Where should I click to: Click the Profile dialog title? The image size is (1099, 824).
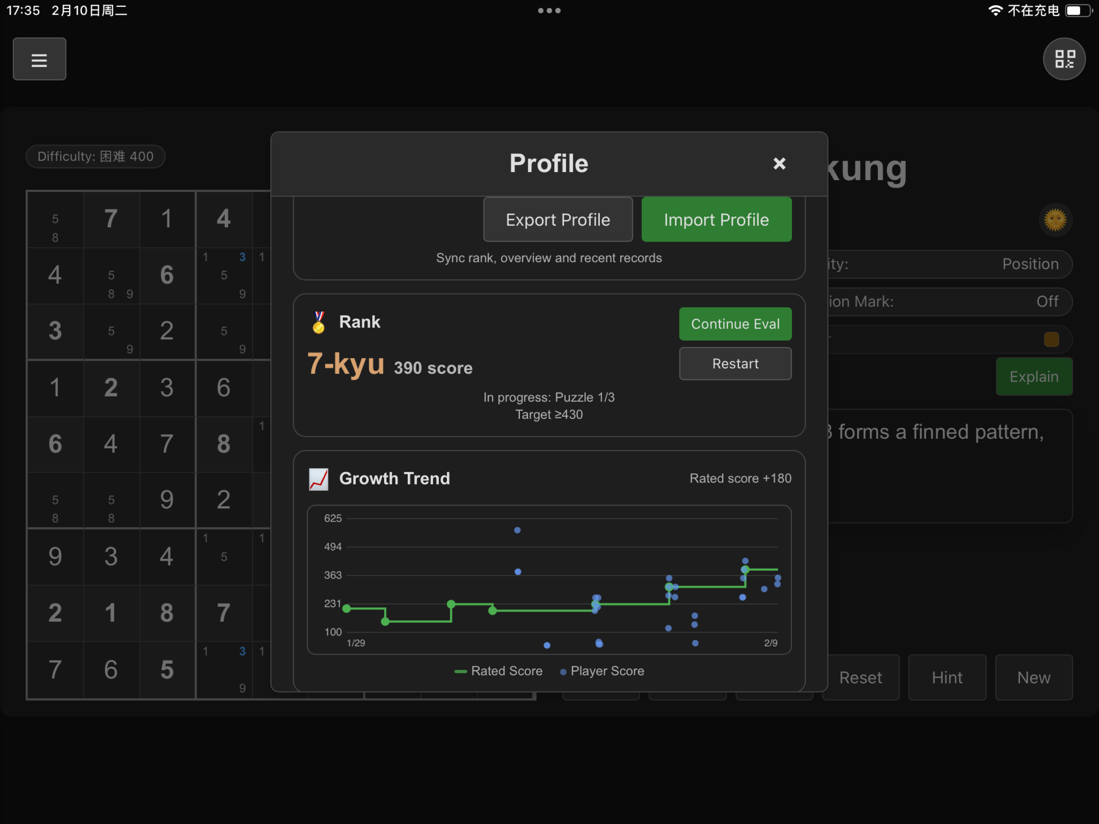coord(549,163)
